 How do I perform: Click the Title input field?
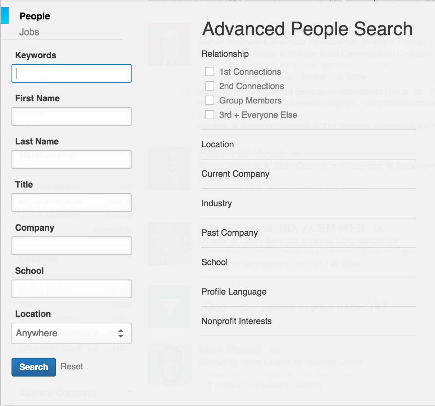click(71, 203)
